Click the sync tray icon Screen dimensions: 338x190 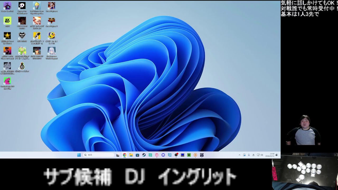coord(244,155)
